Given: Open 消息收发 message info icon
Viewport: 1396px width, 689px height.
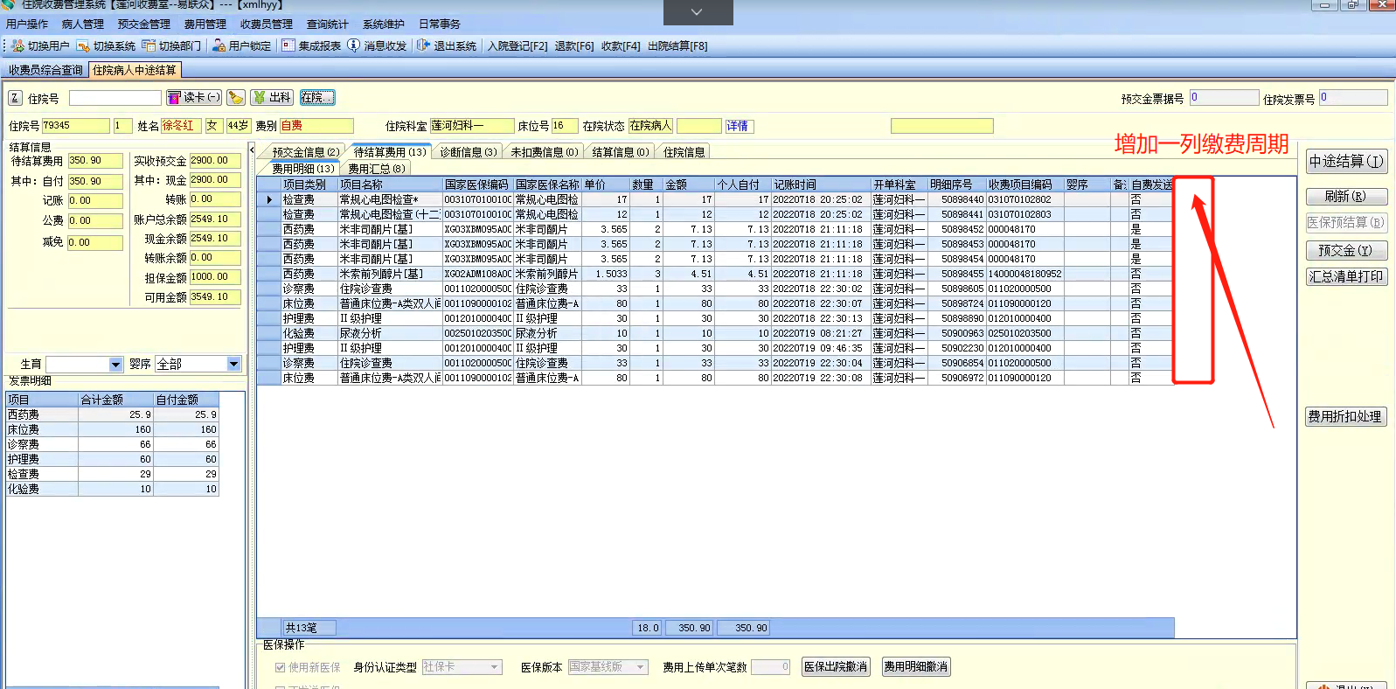Looking at the screenshot, I should 354,45.
